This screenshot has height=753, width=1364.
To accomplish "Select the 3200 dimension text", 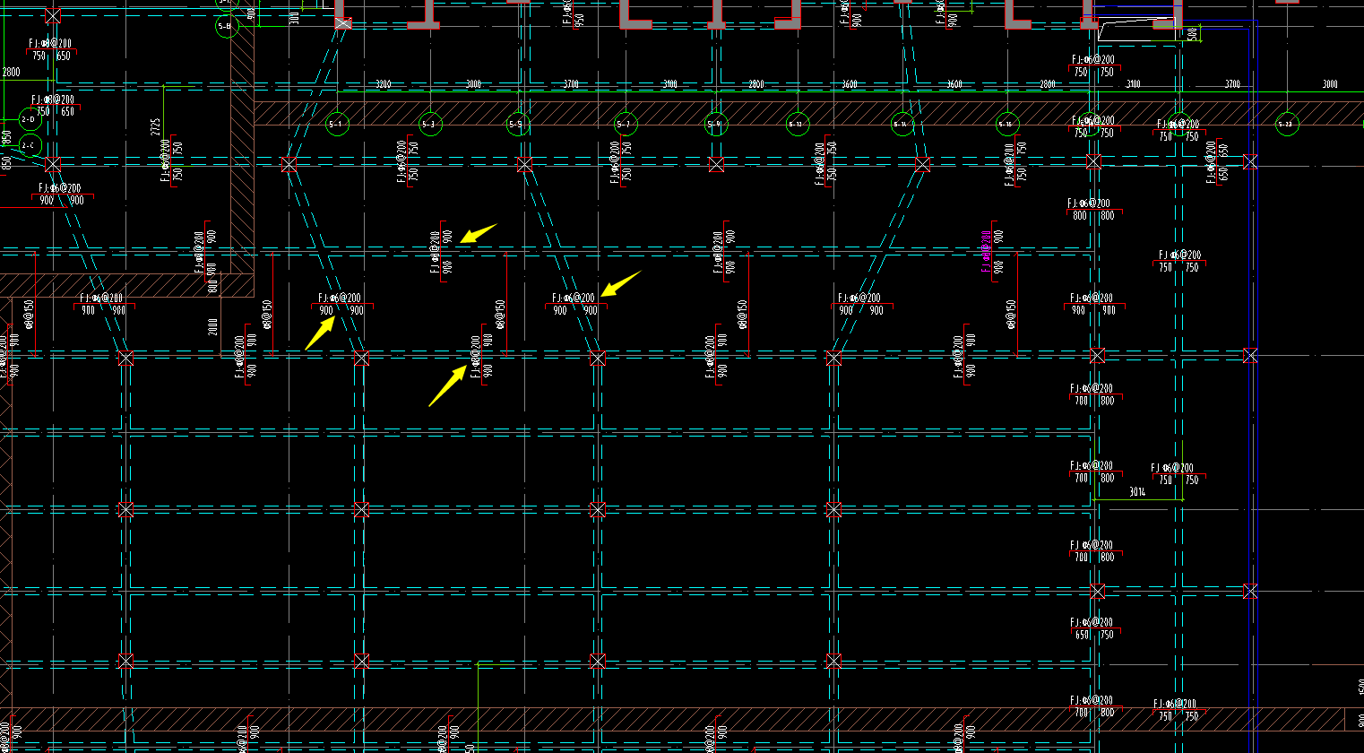I will (x=384, y=84).
